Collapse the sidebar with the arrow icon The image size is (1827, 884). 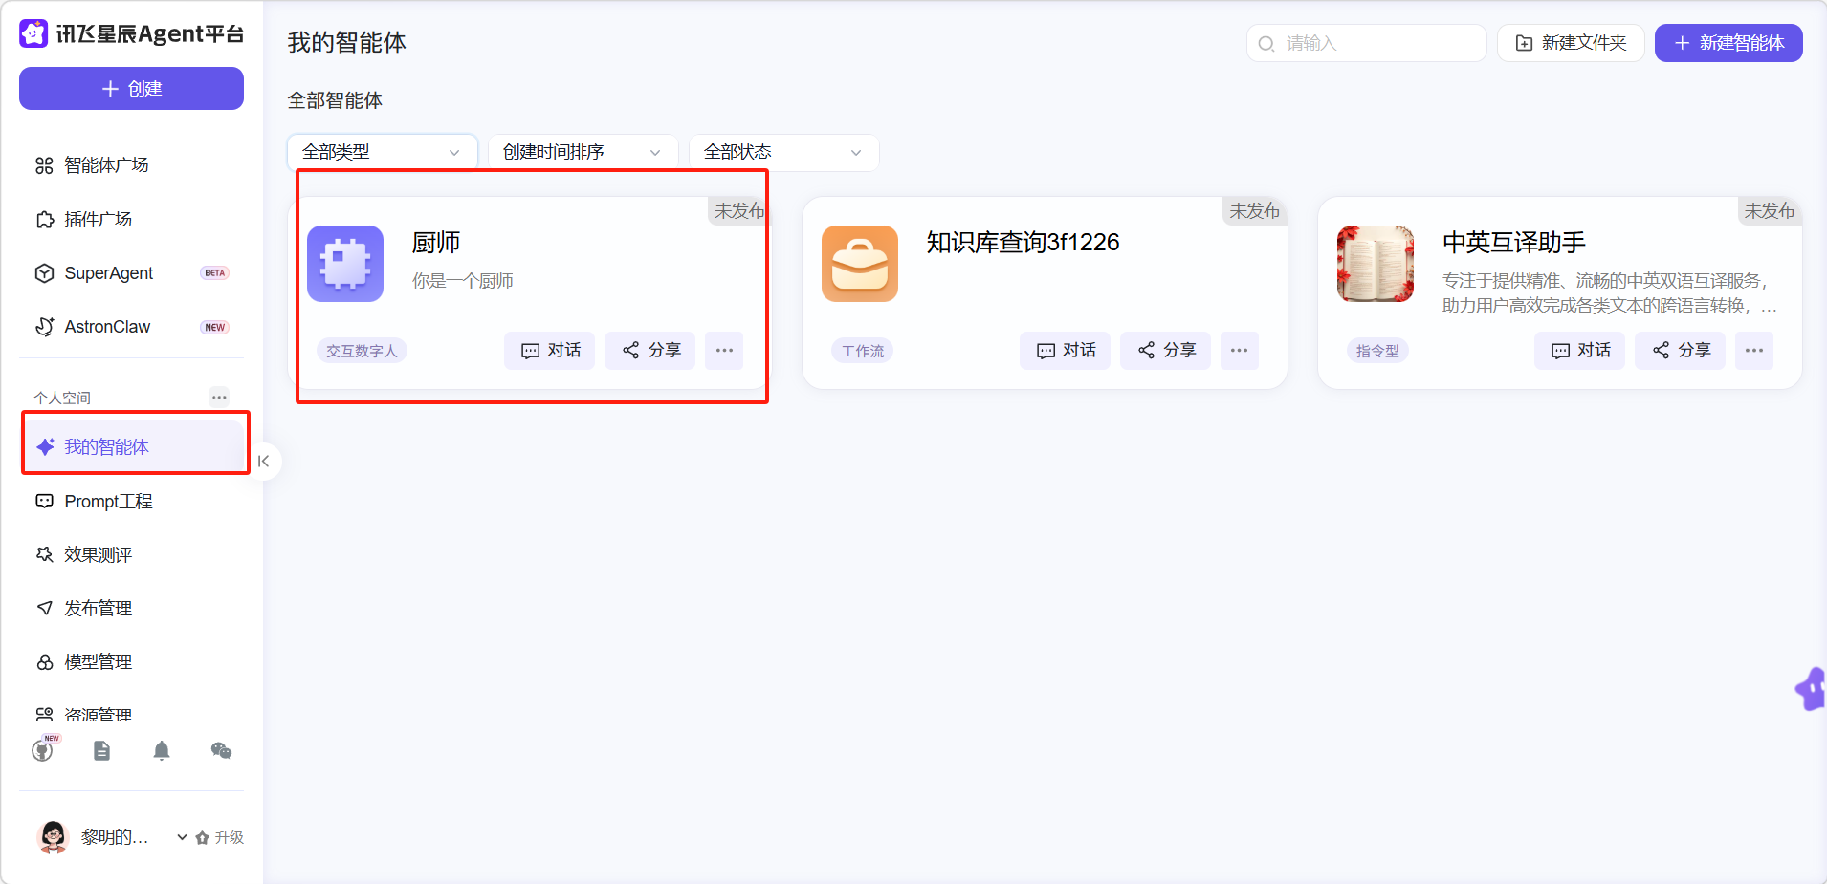pyautogui.click(x=264, y=462)
